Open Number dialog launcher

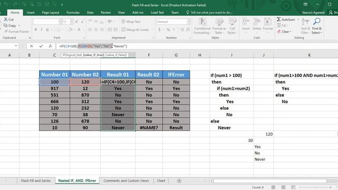tap(190, 38)
